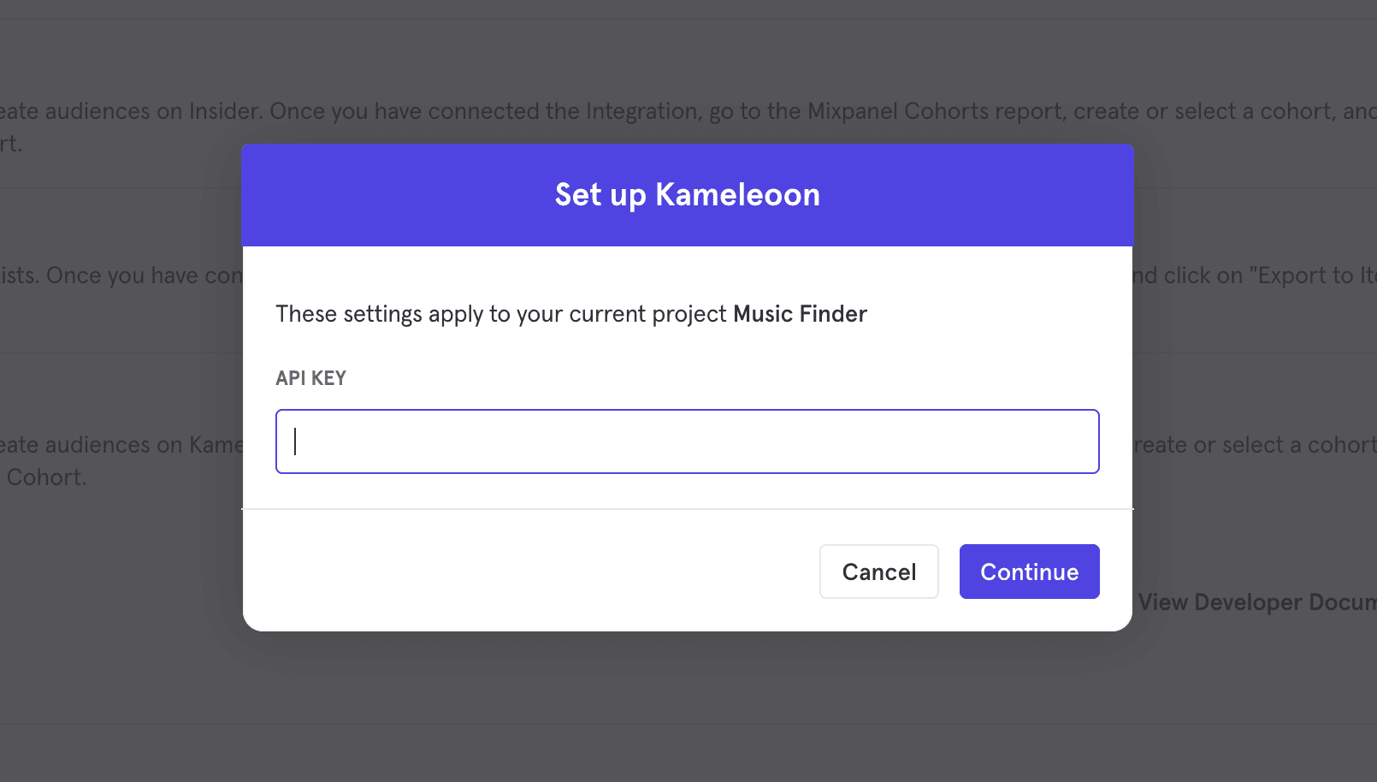
Task: Click the Music Finder project name text
Action: [799, 314]
